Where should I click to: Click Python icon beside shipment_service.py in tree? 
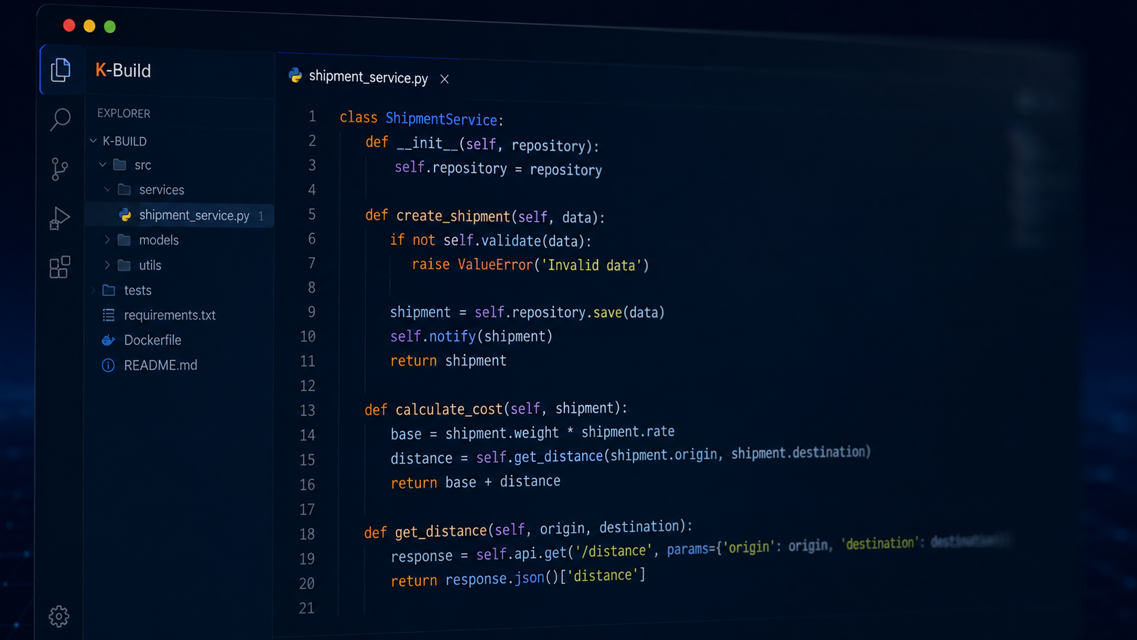point(125,215)
